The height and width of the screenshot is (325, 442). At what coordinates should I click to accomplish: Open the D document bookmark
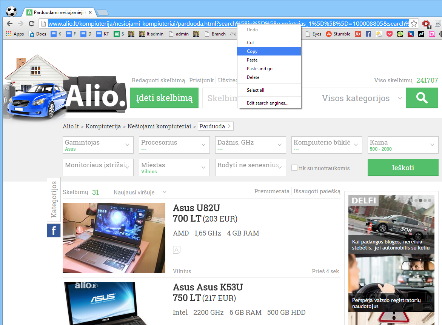86,34
